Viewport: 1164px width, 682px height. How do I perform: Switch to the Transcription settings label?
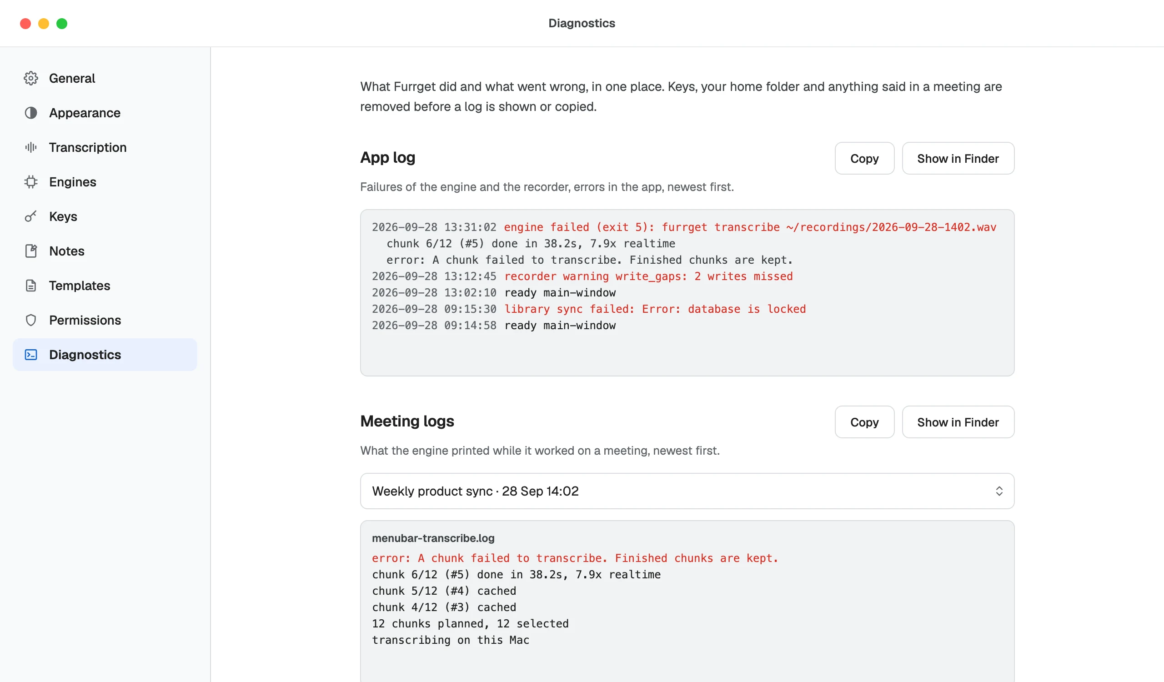click(x=88, y=147)
